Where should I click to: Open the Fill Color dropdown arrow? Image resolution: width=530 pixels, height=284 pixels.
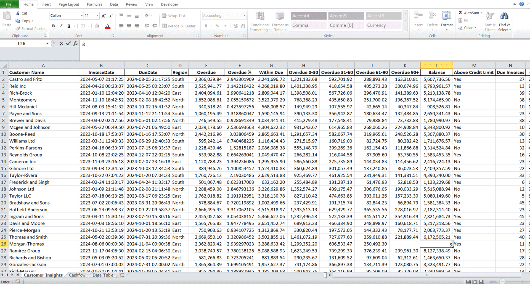point(102,26)
